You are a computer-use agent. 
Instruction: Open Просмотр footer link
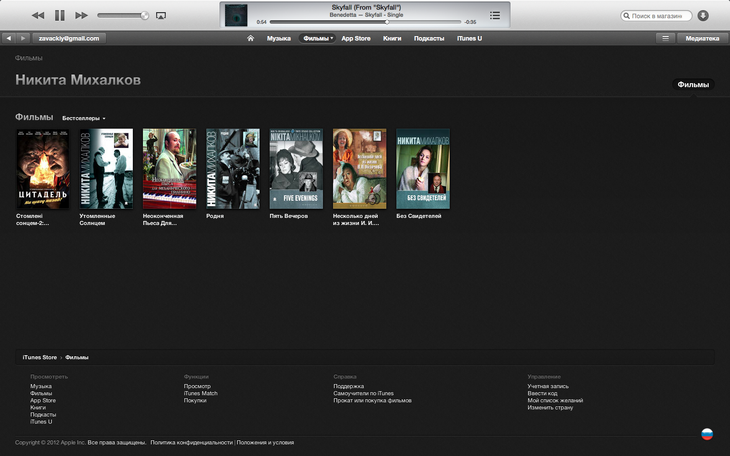[197, 386]
